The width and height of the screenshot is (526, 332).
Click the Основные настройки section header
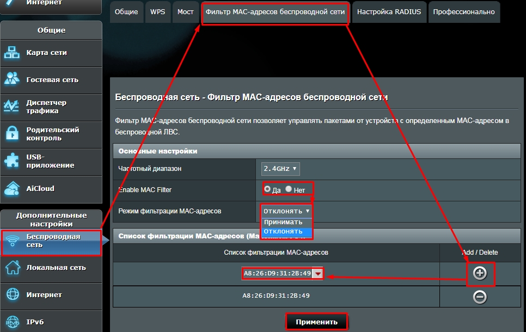[317, 151]
